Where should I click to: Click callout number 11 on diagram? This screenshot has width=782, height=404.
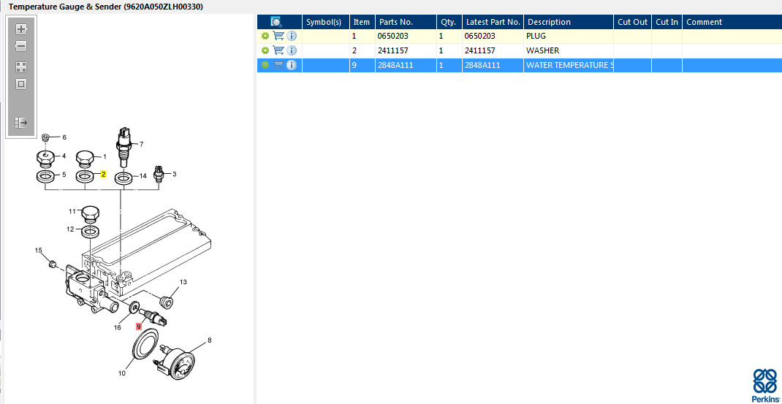(x=72, y=211)
